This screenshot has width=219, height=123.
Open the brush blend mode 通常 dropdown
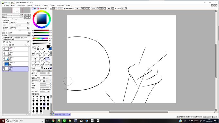[x=42, y=68]
